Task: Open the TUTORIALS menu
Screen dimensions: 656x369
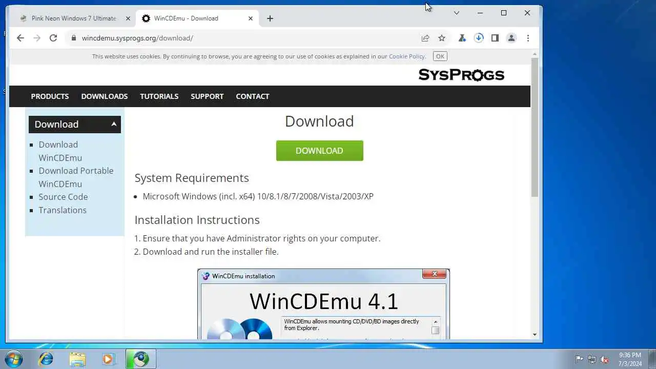Action: click(x=159, y=96)
